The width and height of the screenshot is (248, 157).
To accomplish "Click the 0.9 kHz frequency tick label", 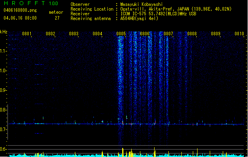I will 3,90.
